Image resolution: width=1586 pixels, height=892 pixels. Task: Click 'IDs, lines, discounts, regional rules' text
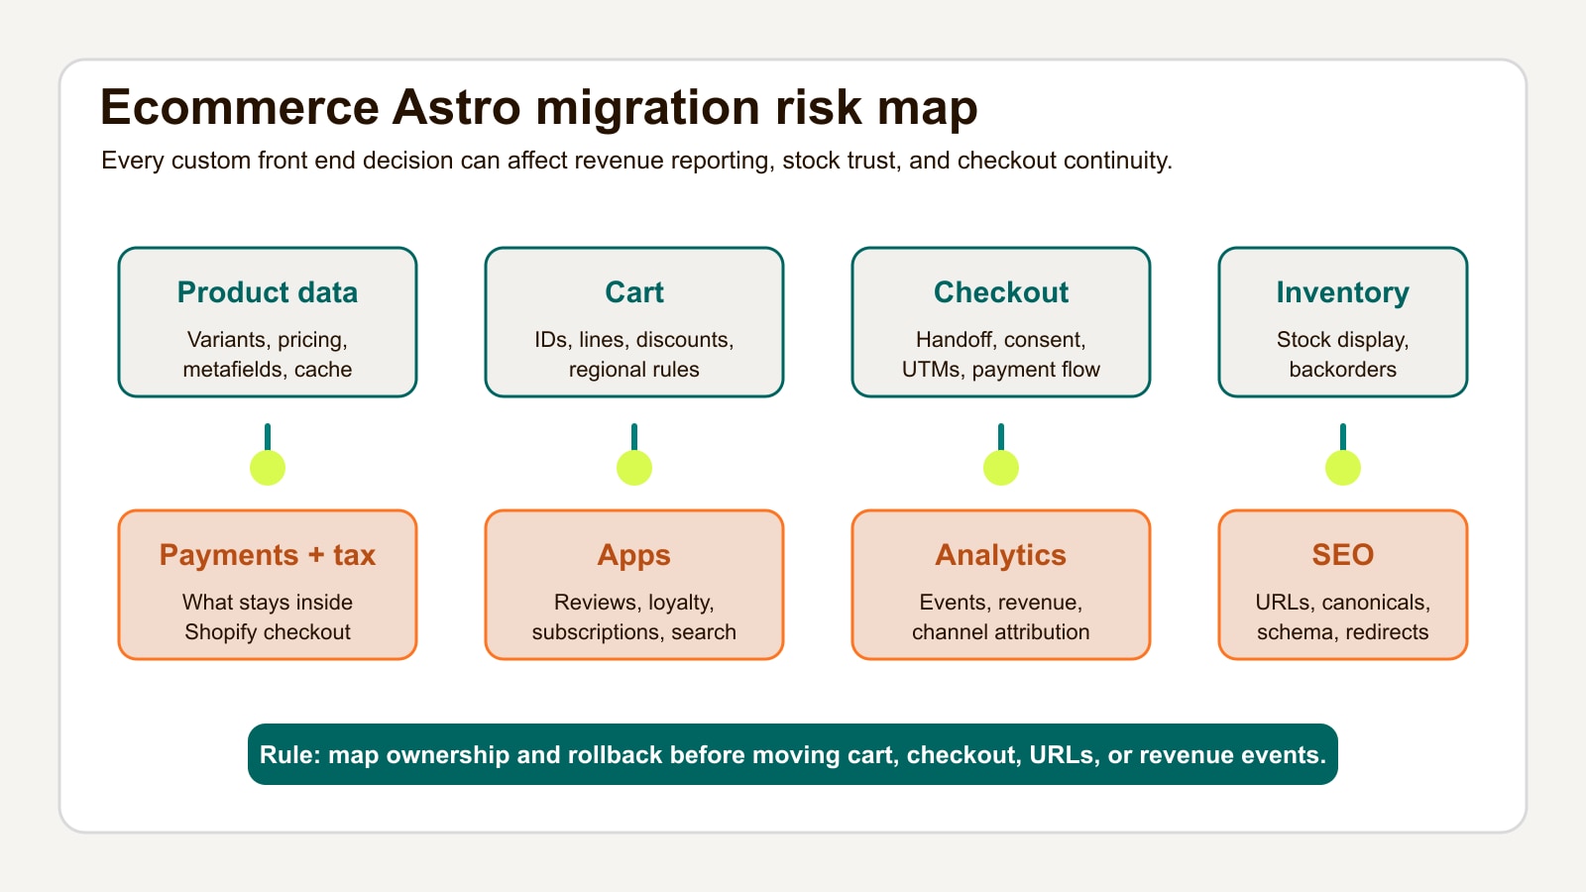coord(634,354)
